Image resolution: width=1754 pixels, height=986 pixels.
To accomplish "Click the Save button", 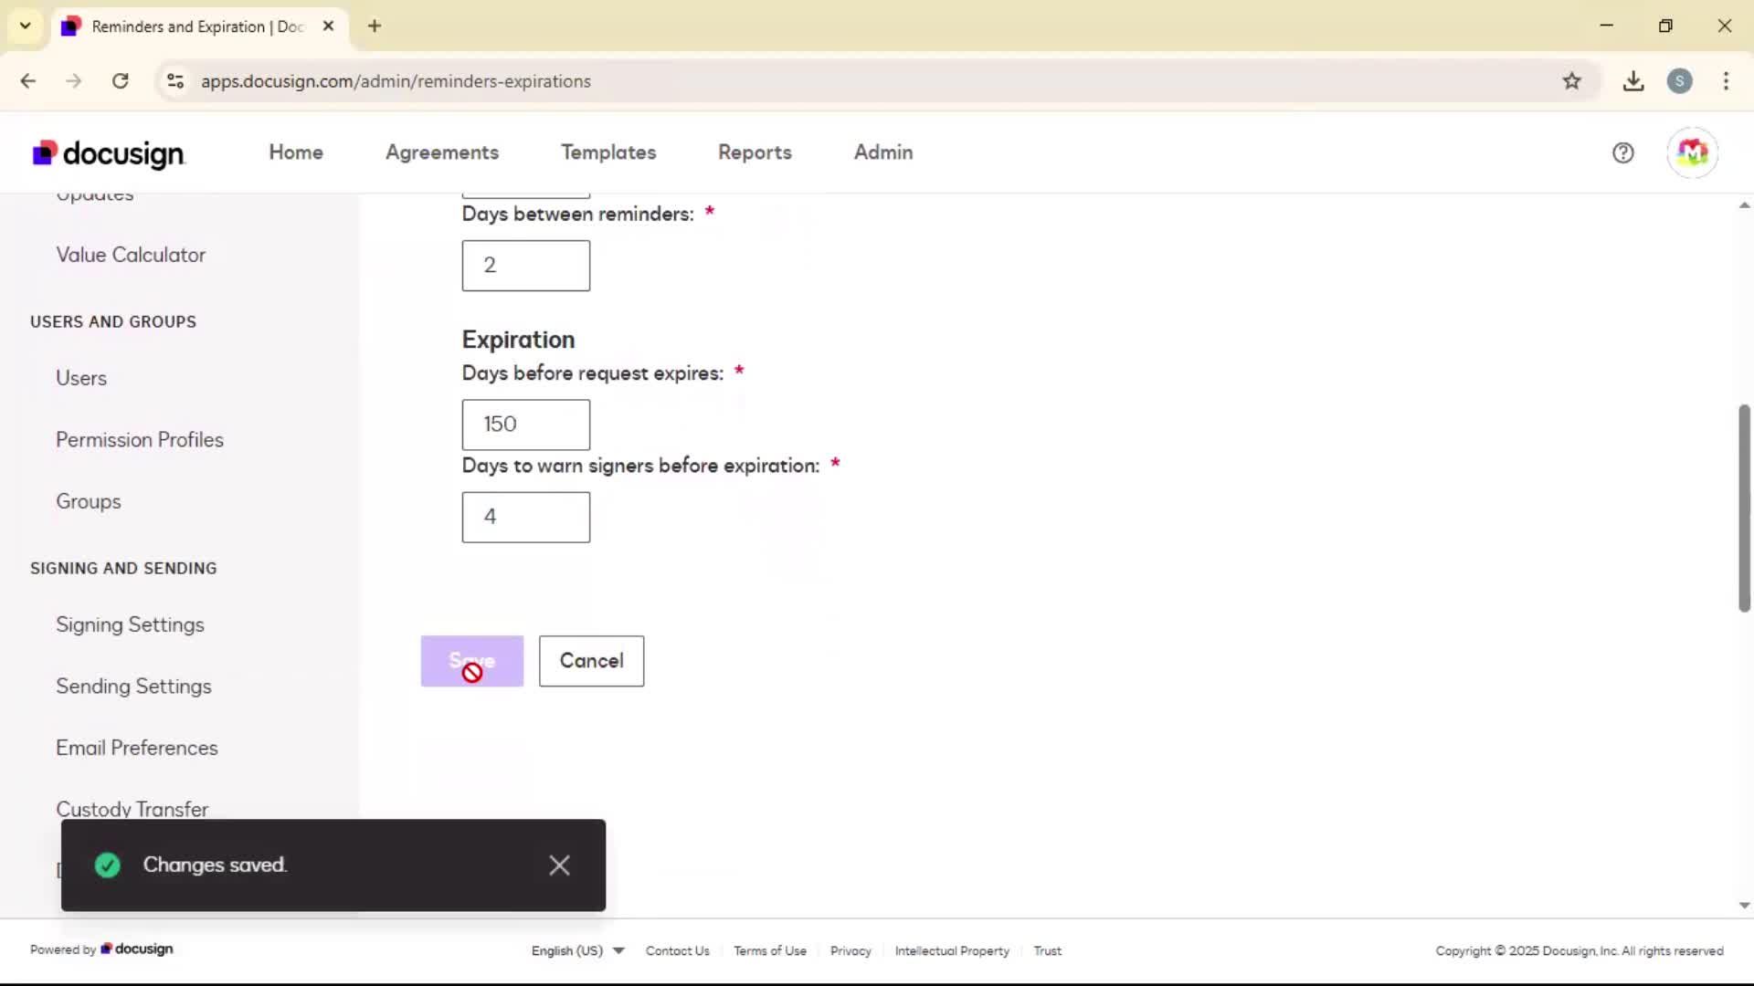I will click(472, 661).
